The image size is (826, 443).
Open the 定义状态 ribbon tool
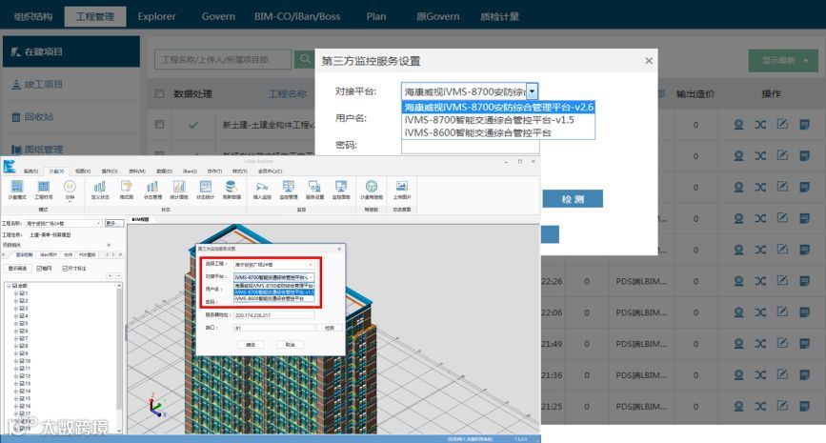(x=100, y=190)
